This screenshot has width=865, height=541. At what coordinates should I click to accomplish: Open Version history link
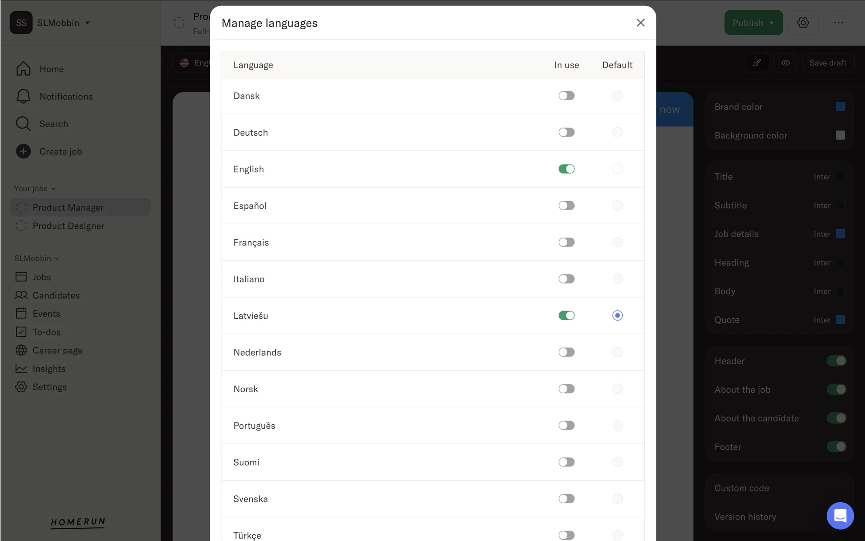[x=745, y=517]
